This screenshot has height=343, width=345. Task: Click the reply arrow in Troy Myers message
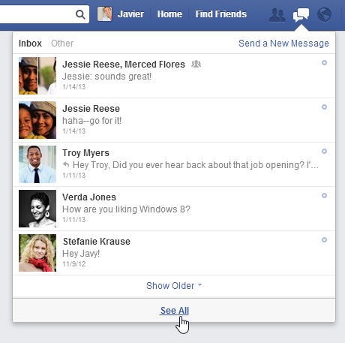(66, 164)
